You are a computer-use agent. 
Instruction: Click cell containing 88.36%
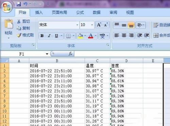click(x=126, y=71)
